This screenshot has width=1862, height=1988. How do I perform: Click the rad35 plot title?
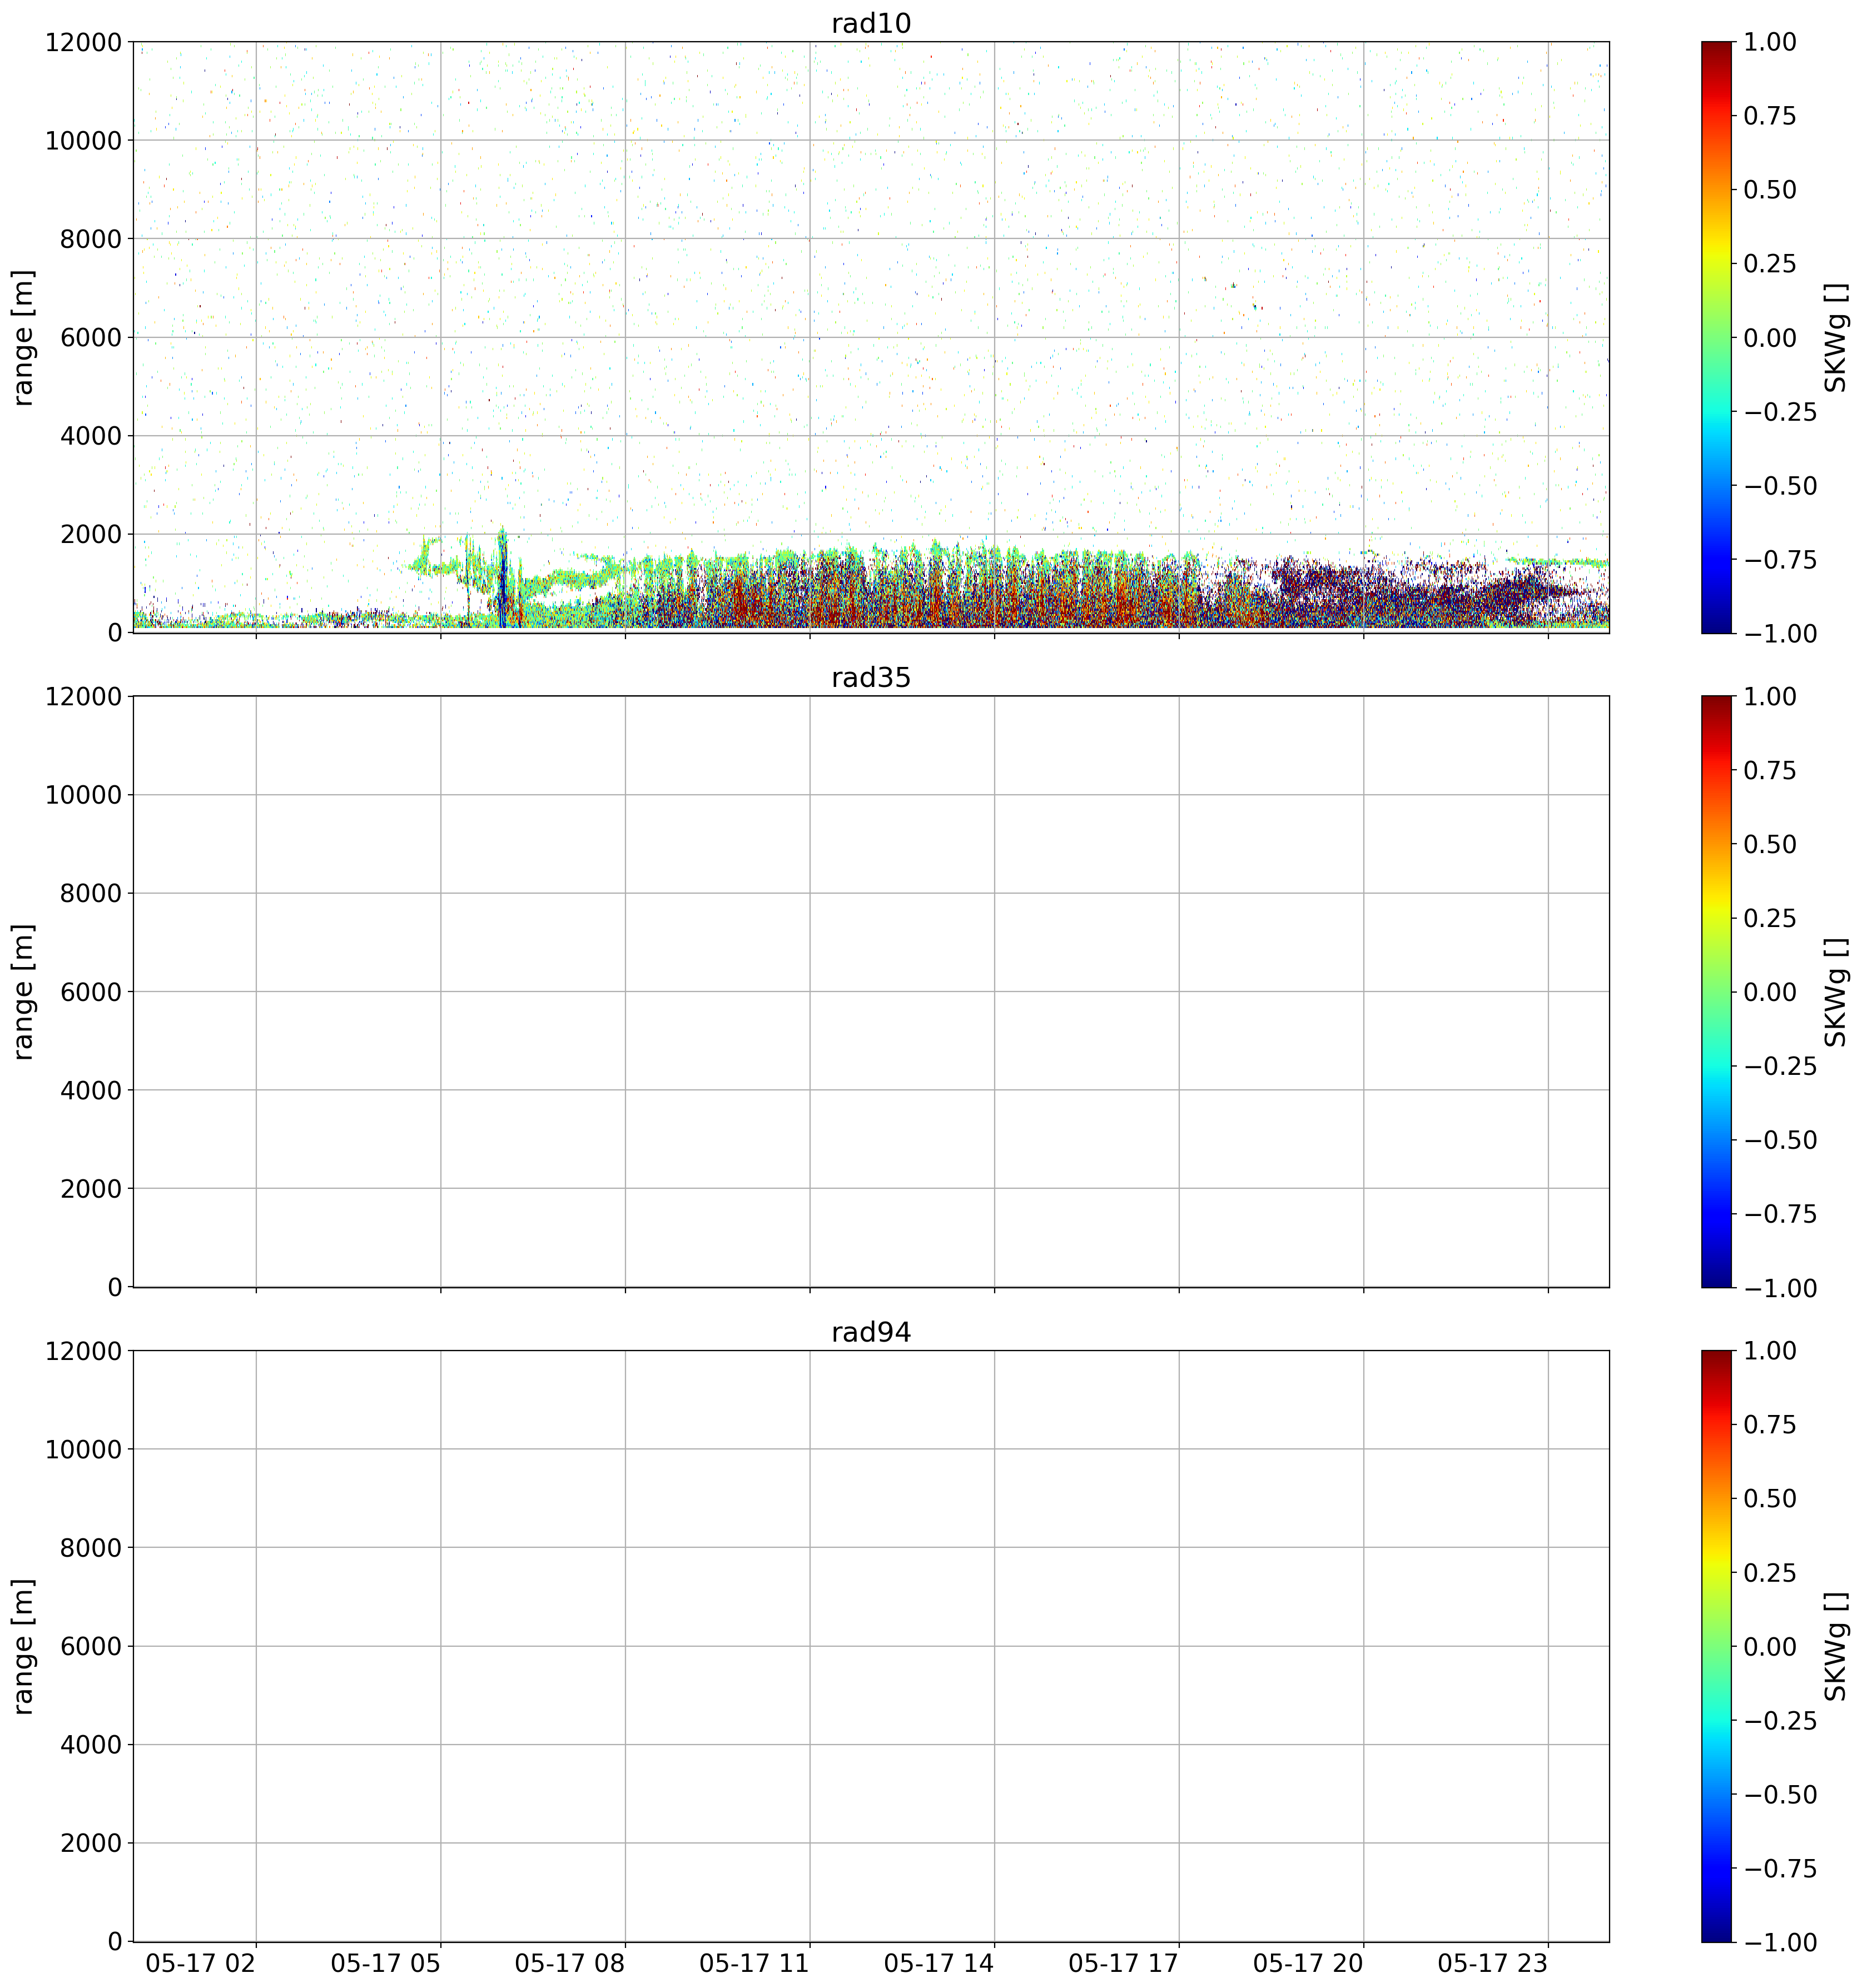pyautogui.click(x=871, y=678)
